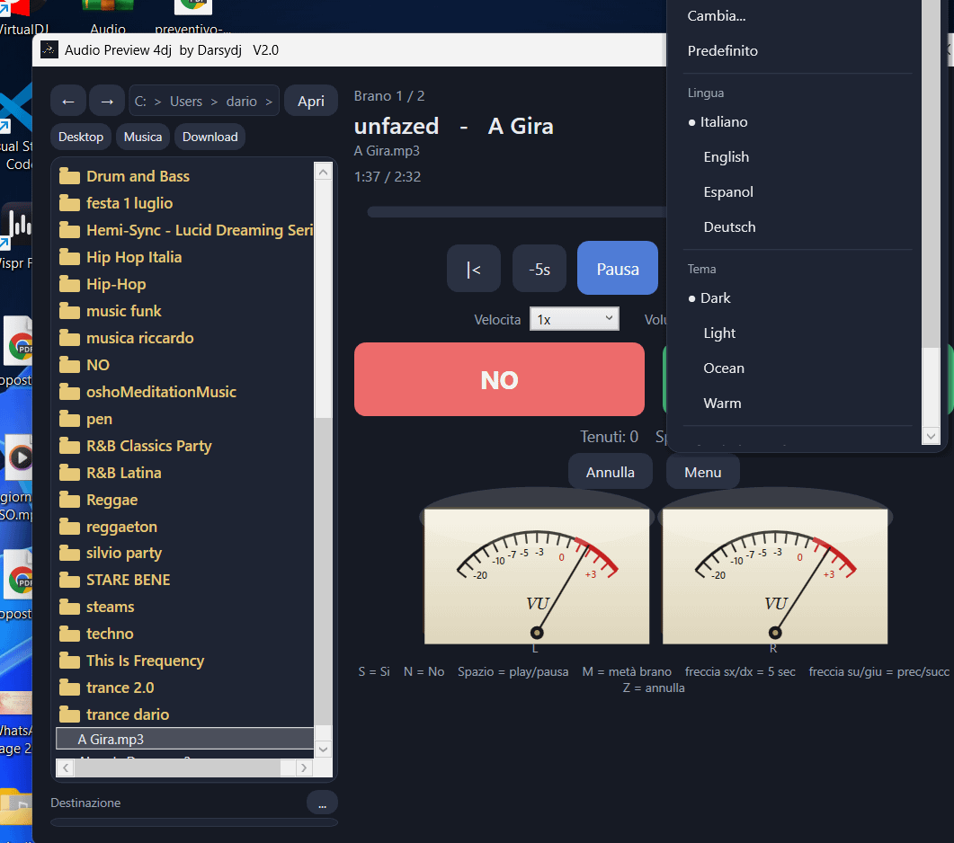Click the red NO button
The image size is (954, 843).
499,379
